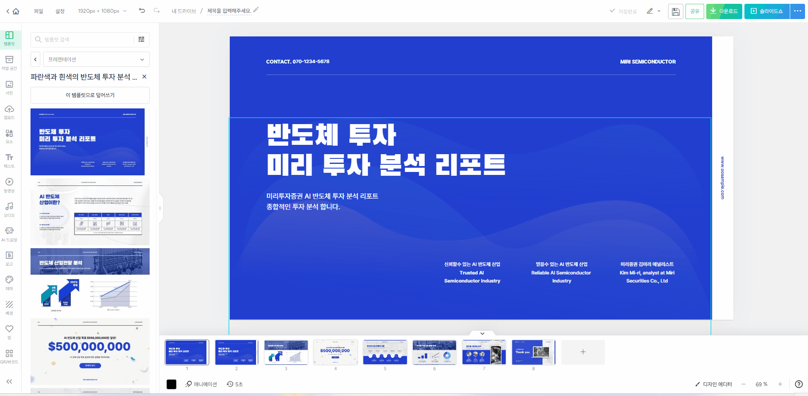Open the 설정 menu
Viewport: 808px width, 396px height.
60,11
